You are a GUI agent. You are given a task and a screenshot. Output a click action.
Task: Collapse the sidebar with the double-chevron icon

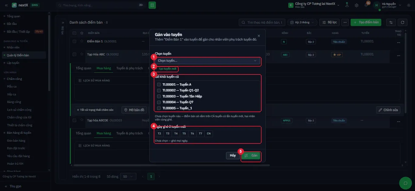coord(6,5)
